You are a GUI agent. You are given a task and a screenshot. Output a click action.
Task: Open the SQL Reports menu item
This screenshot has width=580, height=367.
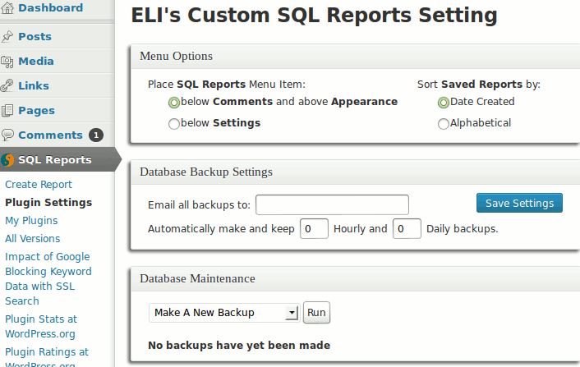tap(55, 159)
